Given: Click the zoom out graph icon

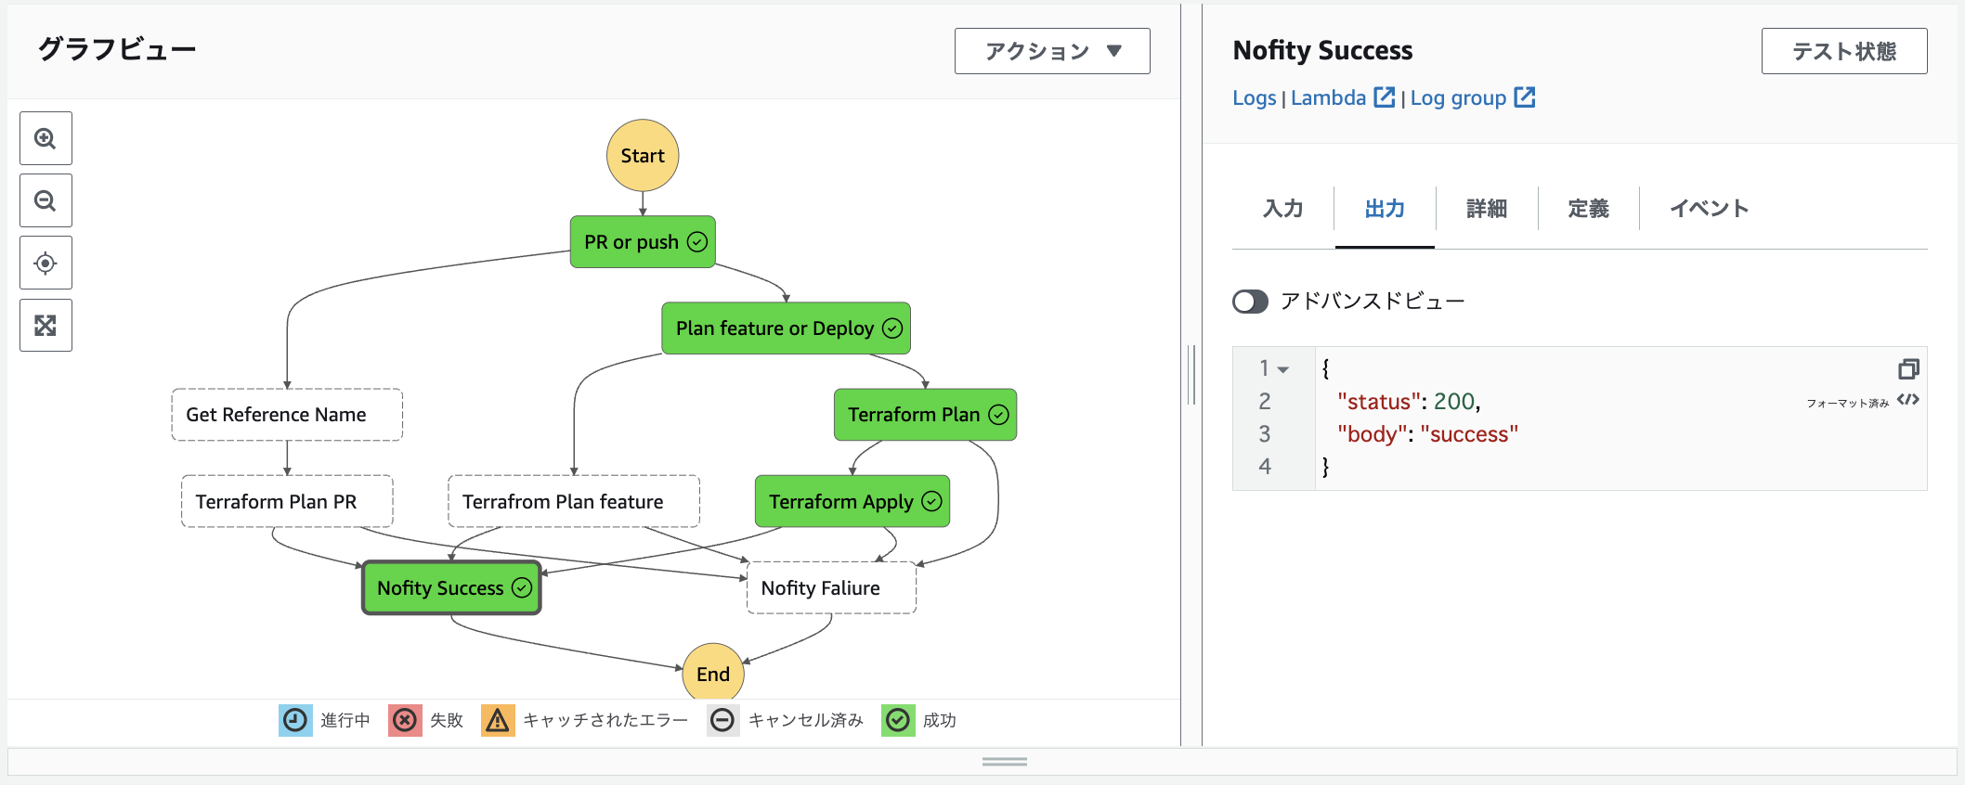Looking at the screenshot, I should pos(46,200).
